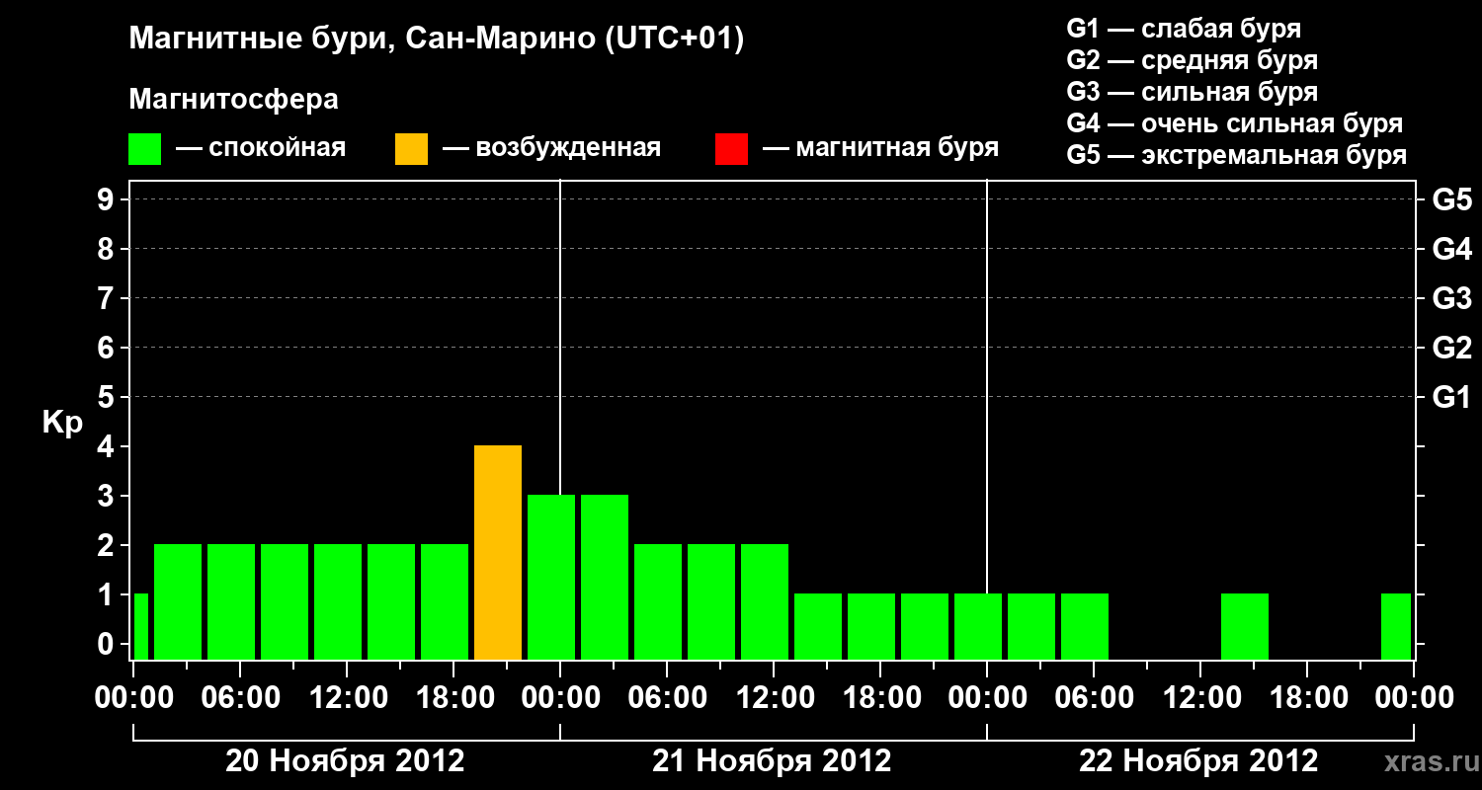Click the '18:00' time label above 21 Ноября
Viewport: 1482px width, 790px height.
[x=880, y=698]
